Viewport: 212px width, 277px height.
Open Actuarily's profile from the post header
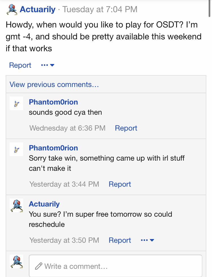38,9
